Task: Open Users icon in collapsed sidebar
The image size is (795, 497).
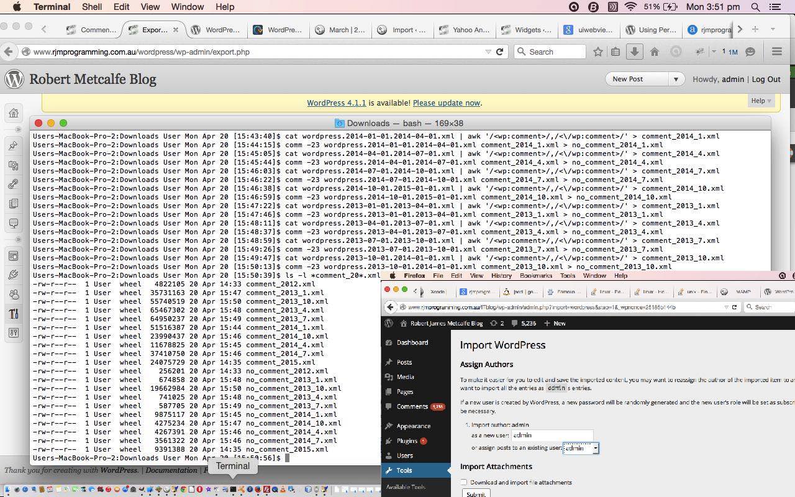Action: pos(14,294)
